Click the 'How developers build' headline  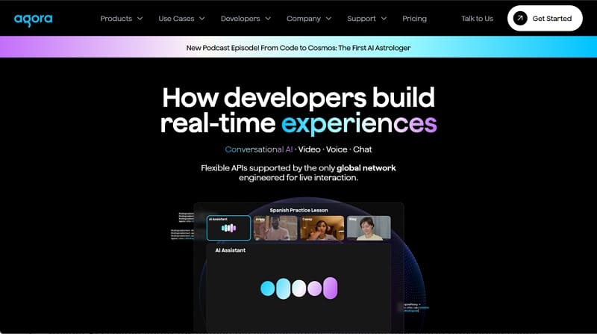[x=298, y=97]
